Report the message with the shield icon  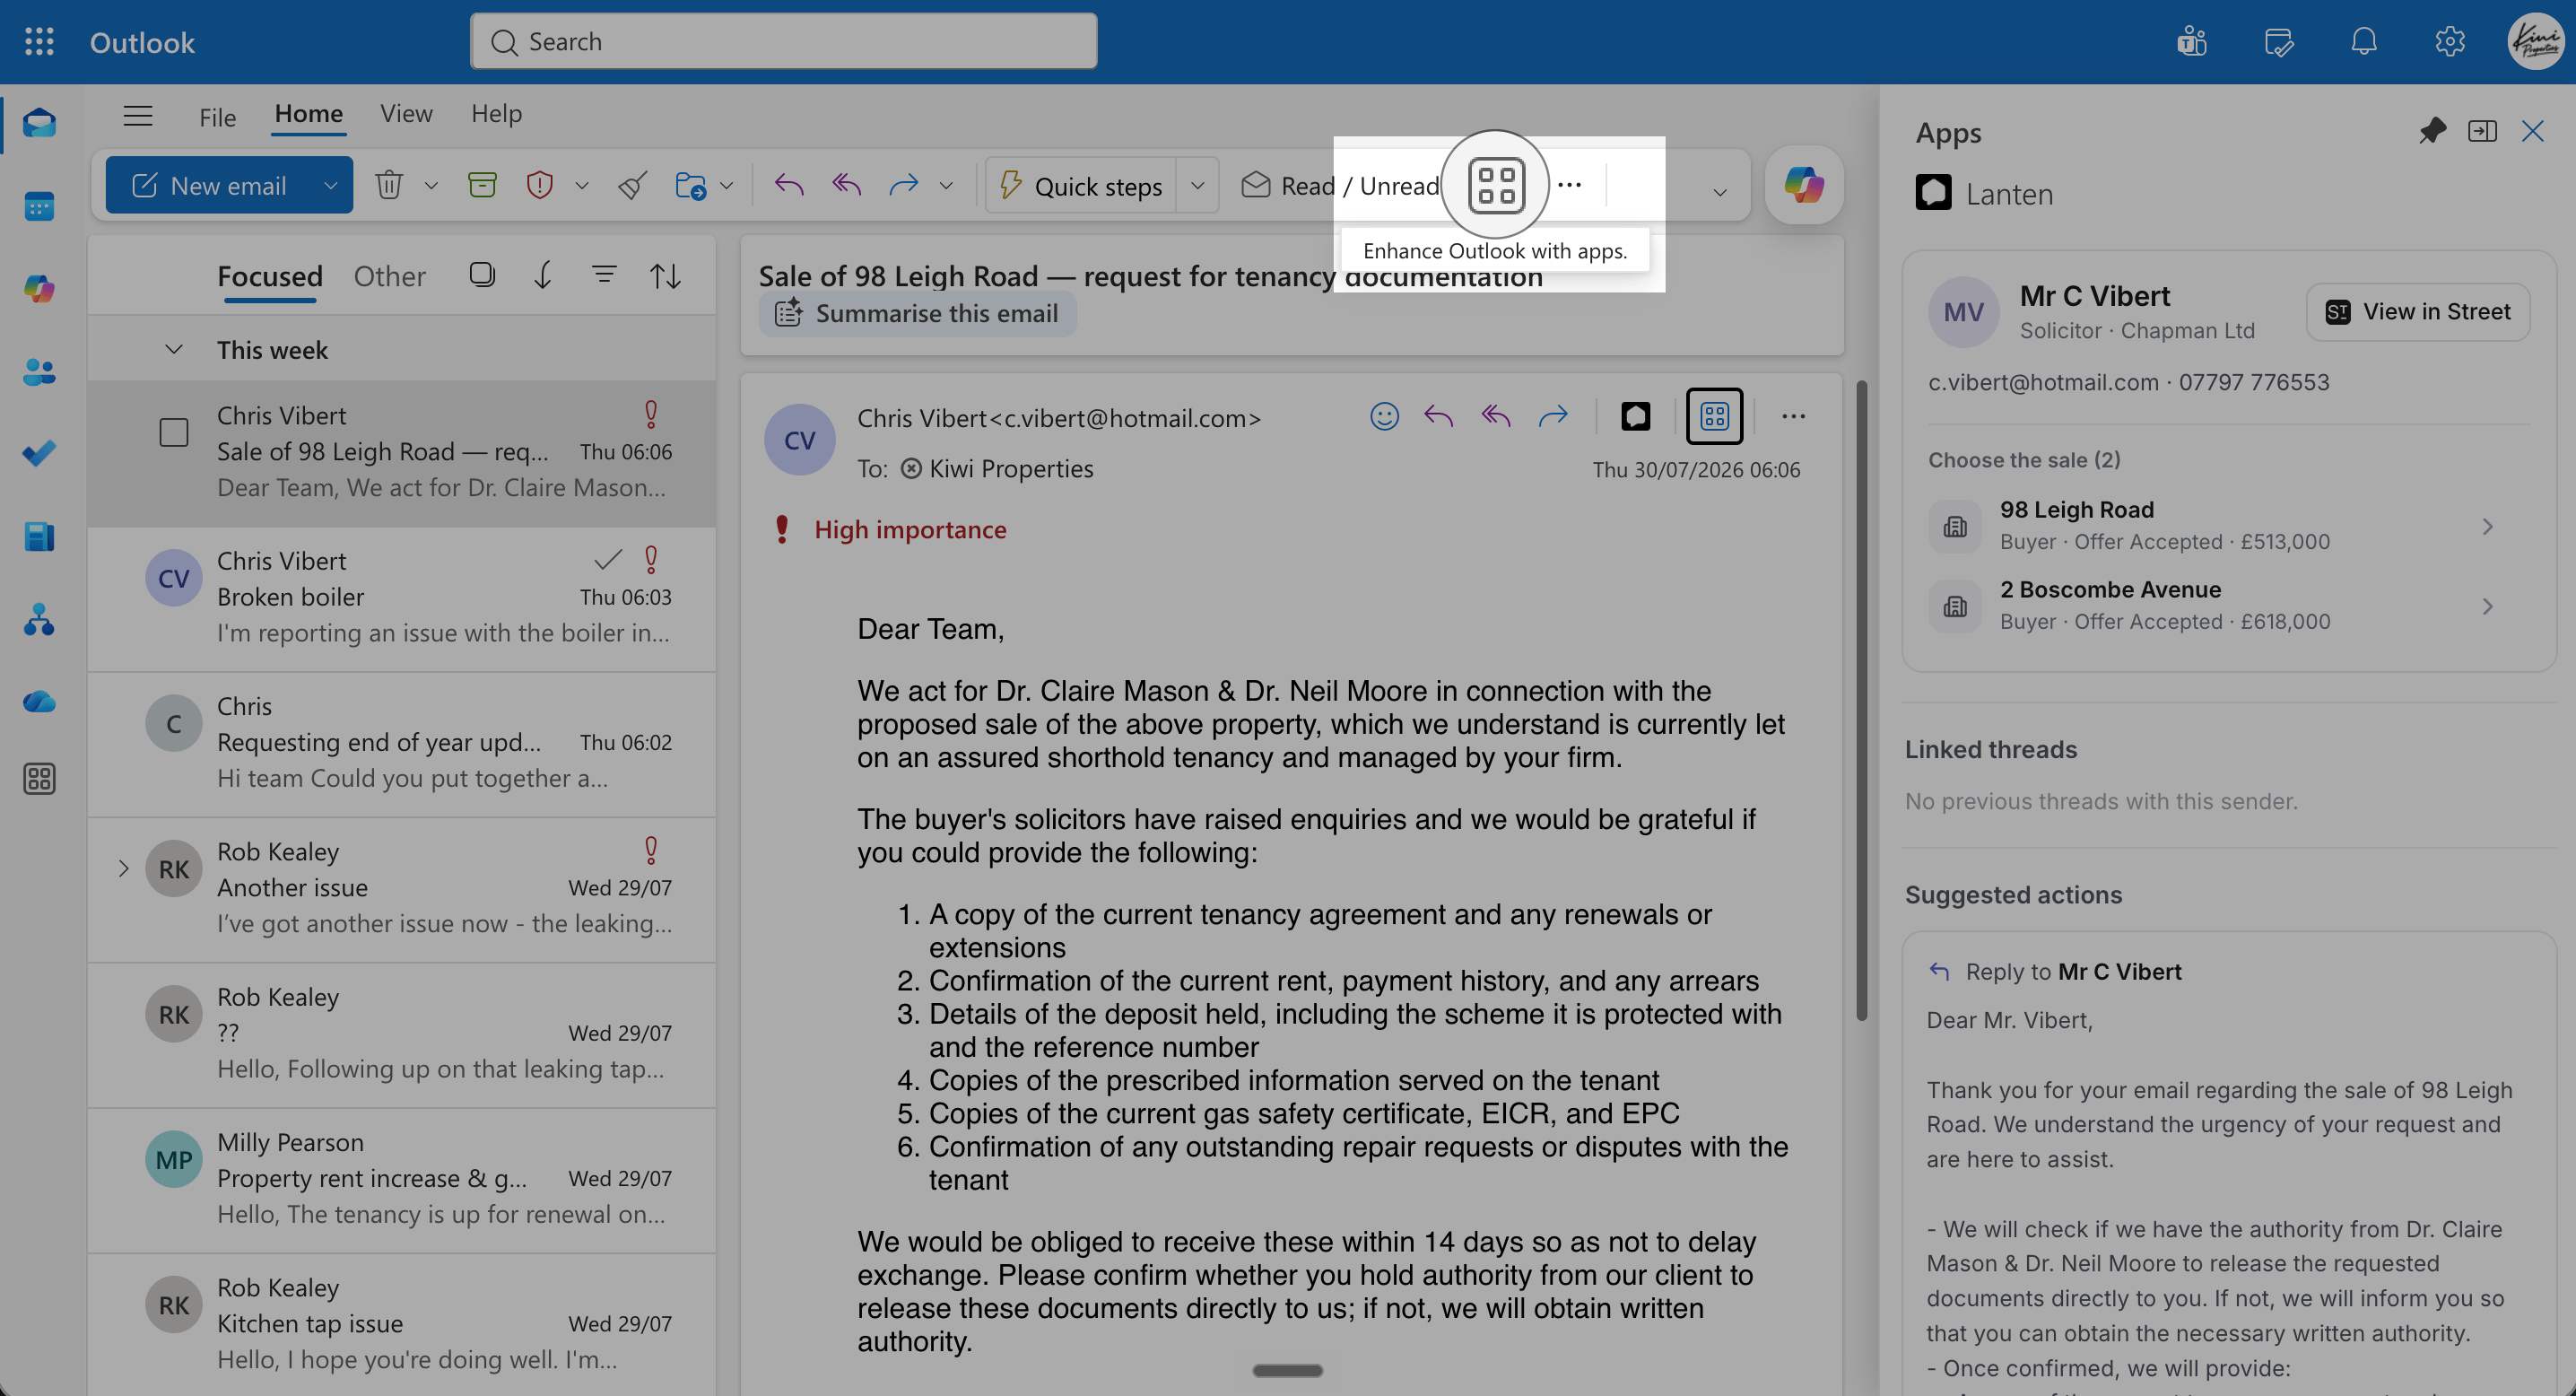point(540,185)
